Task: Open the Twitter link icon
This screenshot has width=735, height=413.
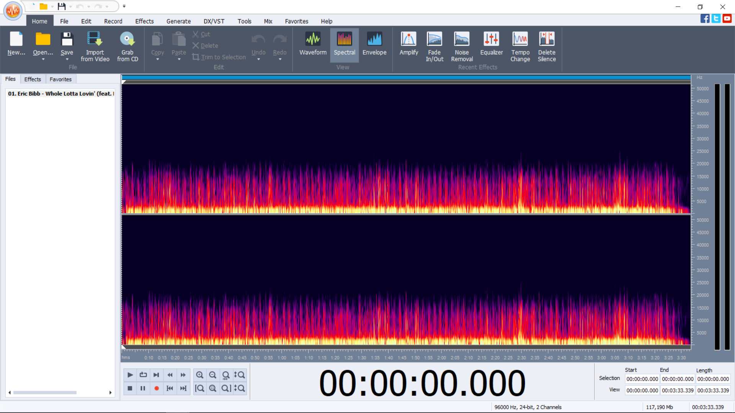Action: pos(716,18)
